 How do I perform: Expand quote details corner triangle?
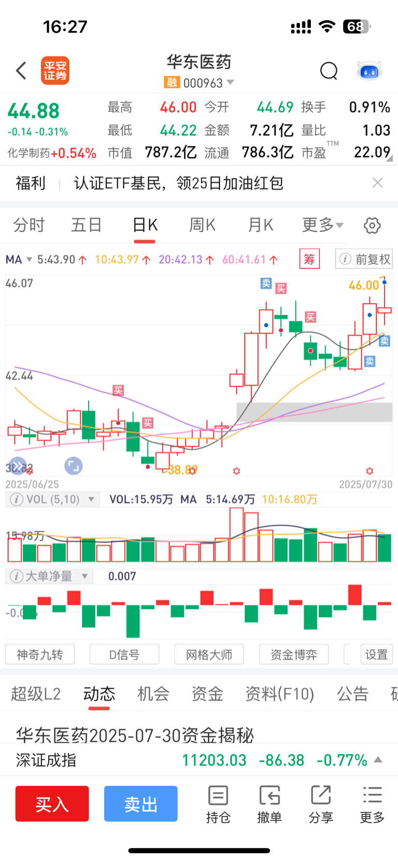389,159
